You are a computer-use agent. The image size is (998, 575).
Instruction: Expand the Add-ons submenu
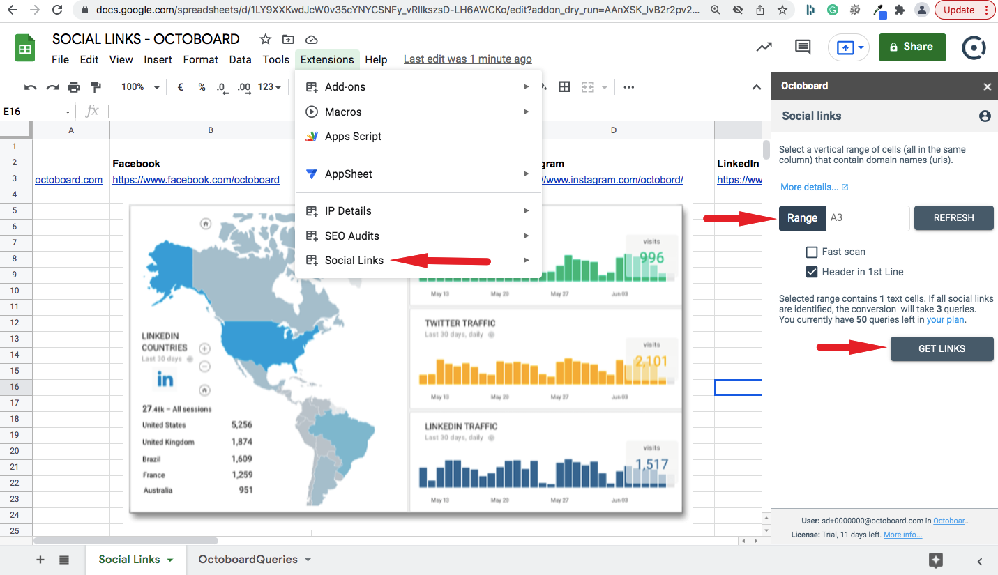pyautogui.click(x=527, y=86)
